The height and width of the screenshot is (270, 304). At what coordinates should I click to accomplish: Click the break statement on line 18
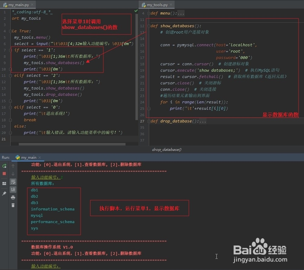pos(30,120)
